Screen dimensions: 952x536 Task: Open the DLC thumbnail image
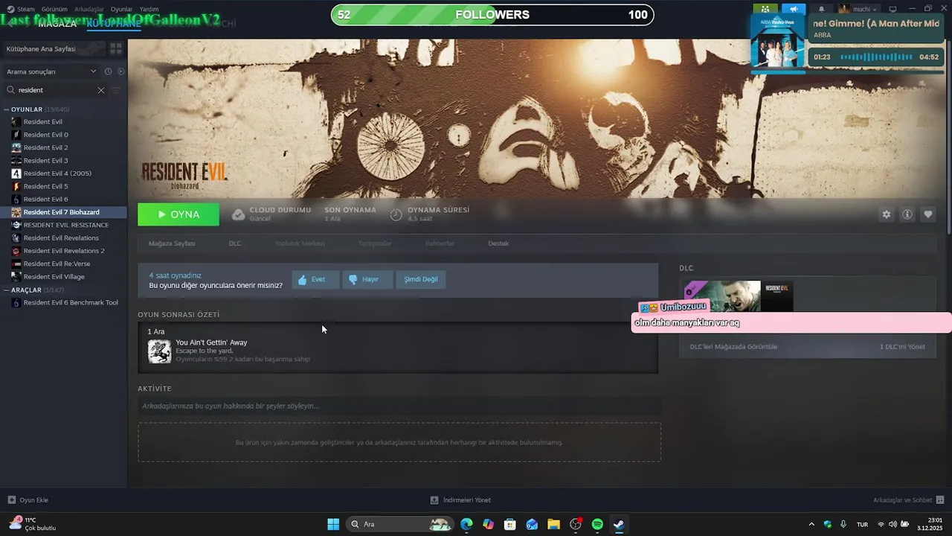click(x=739, y=296)
